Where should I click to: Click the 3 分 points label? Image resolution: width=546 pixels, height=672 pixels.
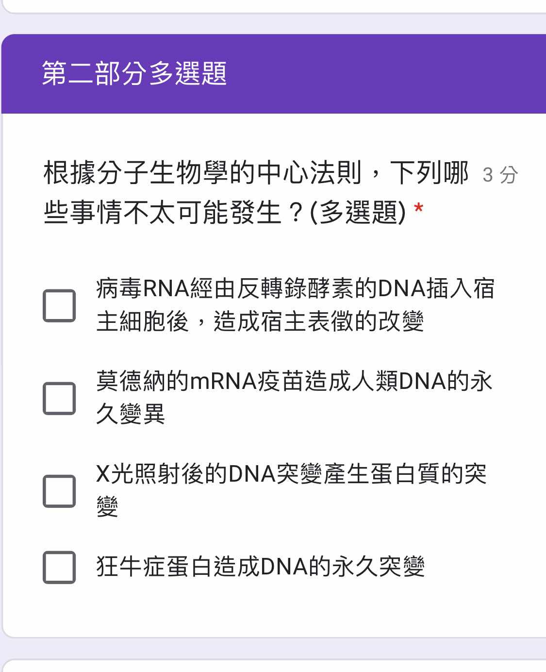(x=500, y=175)
